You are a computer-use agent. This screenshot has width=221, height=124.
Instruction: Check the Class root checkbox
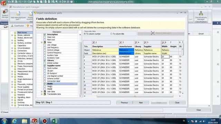[45, 37]
